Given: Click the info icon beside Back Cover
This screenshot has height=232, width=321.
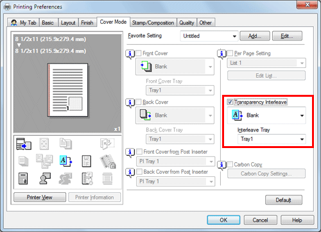Looking at the screenshot, I should coord(130,103).
